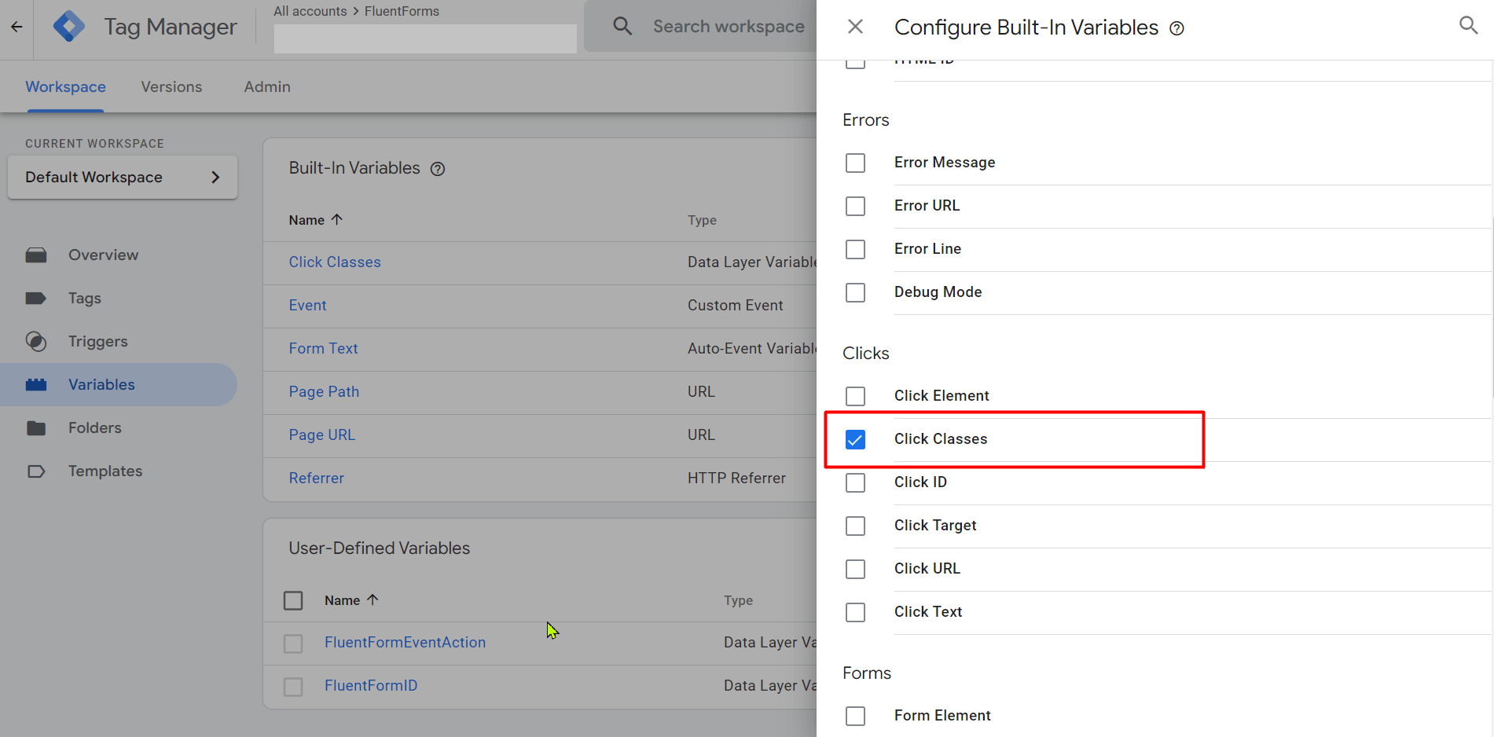This screenshot has width=1494, height=737.
Task: Open the FluentFormID variable link
Action: 371,686
